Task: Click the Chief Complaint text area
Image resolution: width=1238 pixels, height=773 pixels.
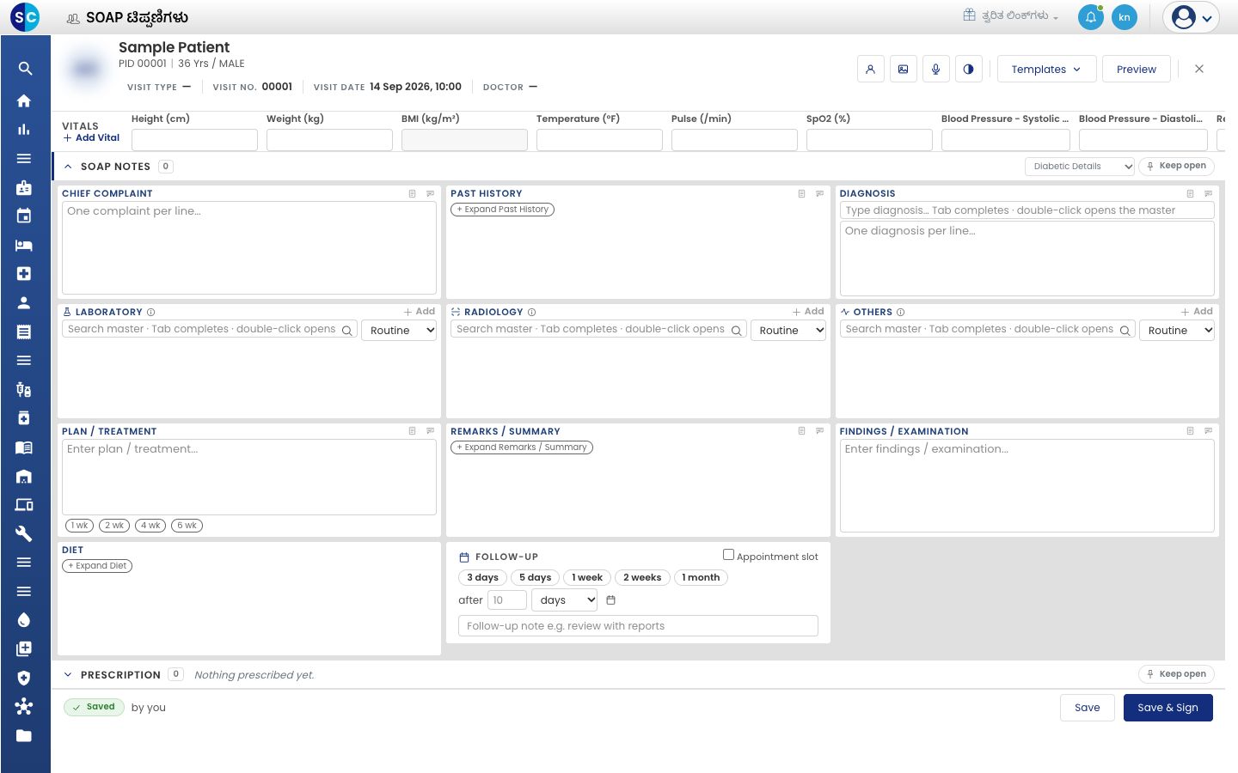Action: (249, 247)
